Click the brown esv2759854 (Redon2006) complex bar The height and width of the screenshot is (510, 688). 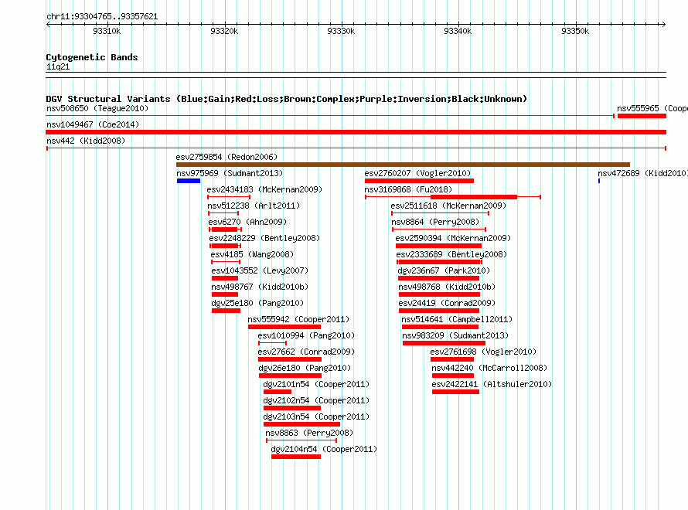pyautogui.click(x=403, y=165)
